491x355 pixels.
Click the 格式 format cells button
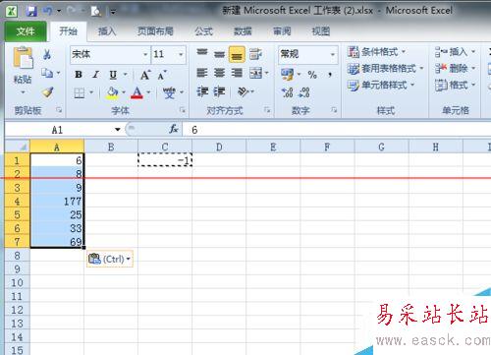click(x=455, y=86)
